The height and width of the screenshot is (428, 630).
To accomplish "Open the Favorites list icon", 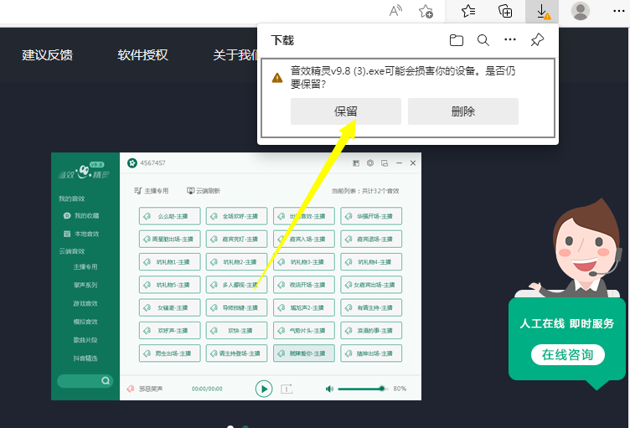I will (468, 11).
